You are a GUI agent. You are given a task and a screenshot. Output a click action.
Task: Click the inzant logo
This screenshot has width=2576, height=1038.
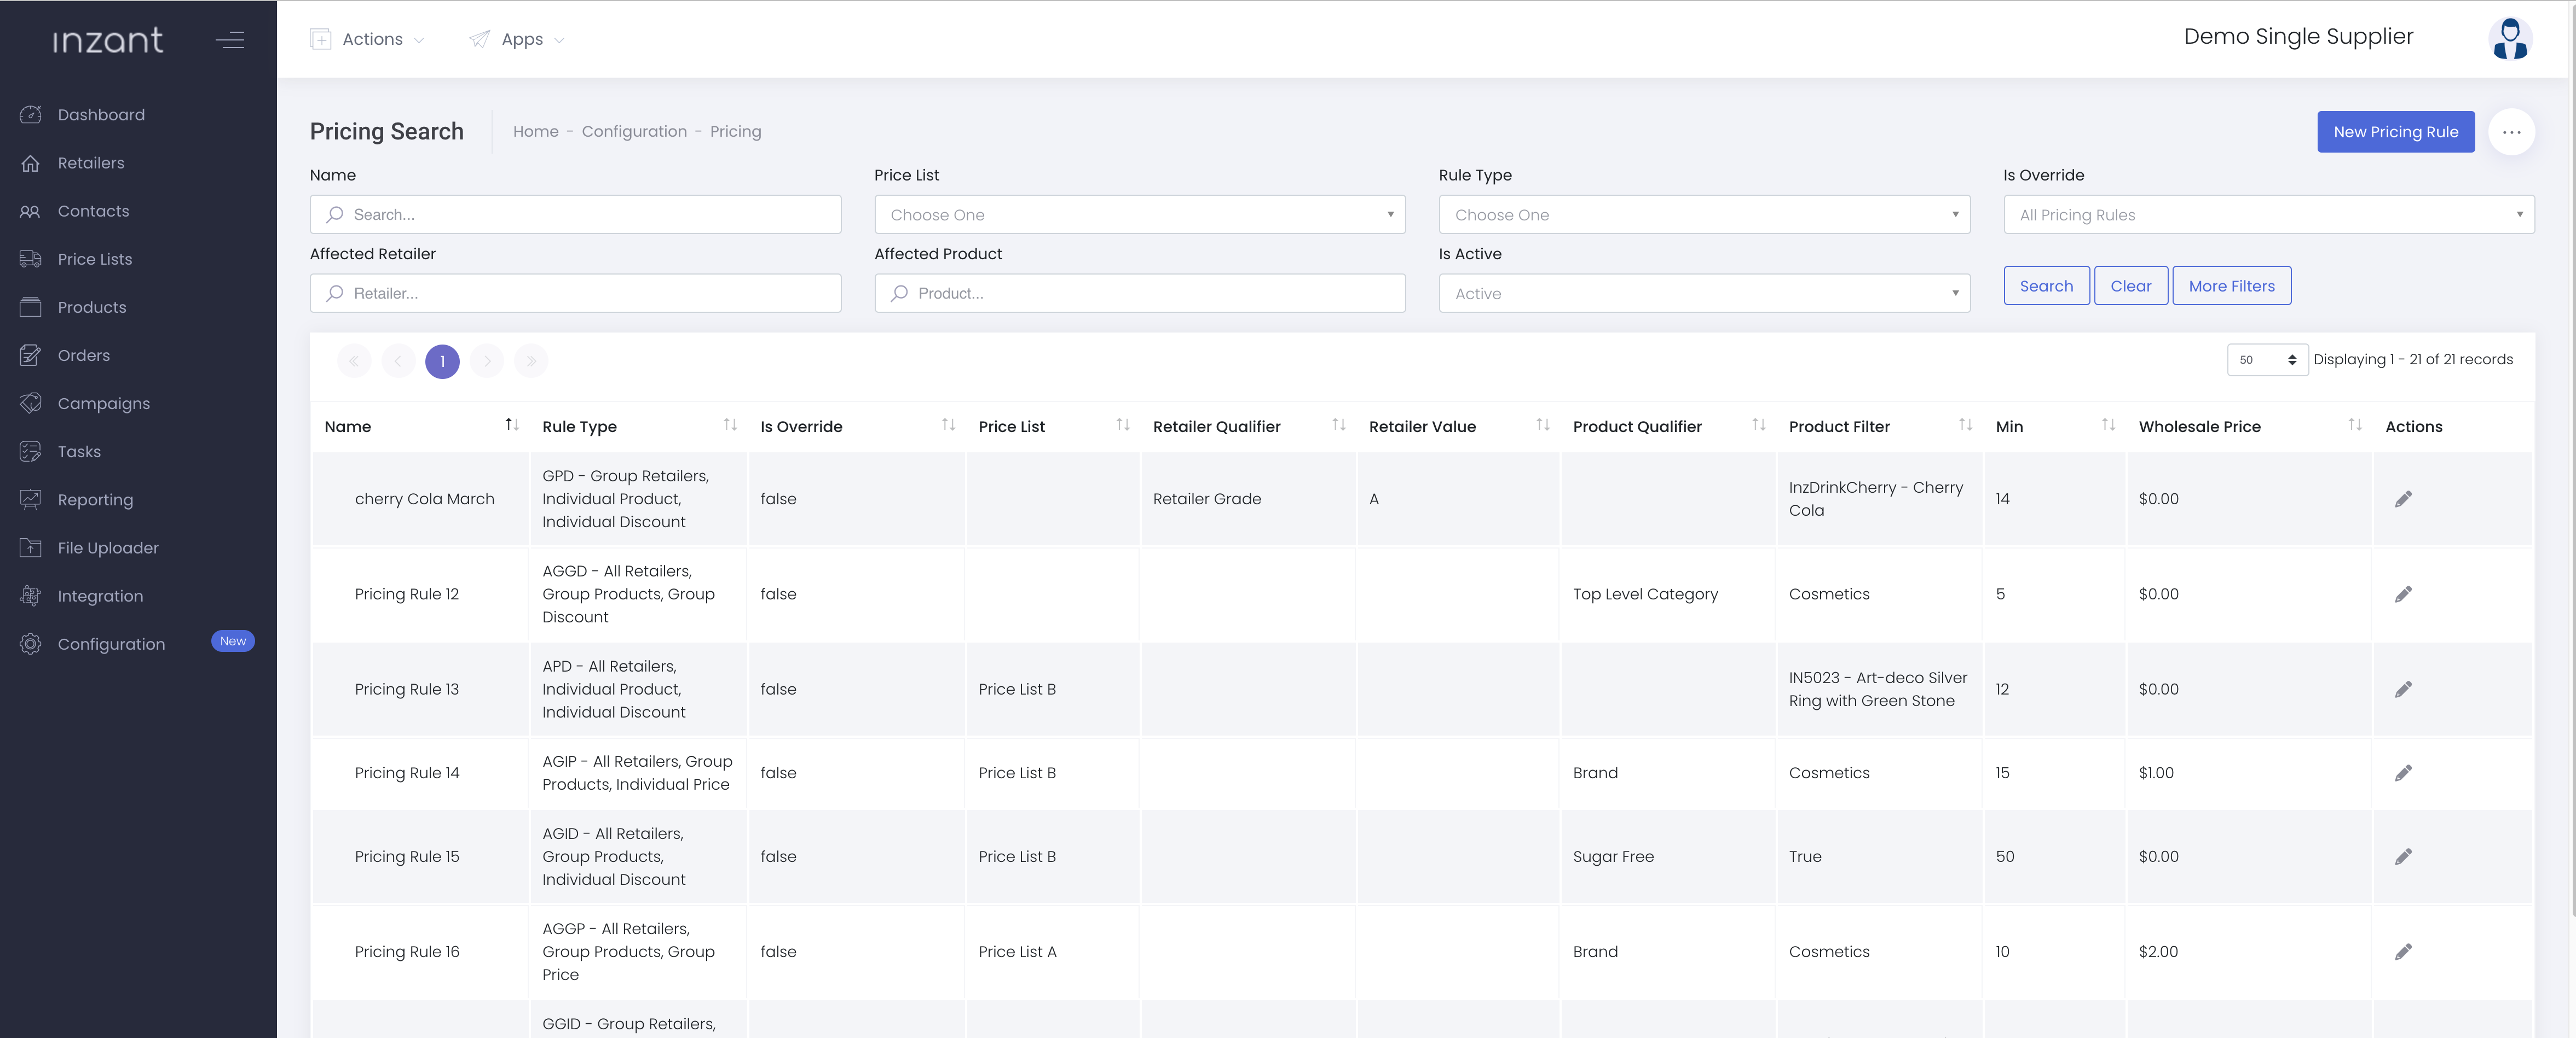point(108,40)
